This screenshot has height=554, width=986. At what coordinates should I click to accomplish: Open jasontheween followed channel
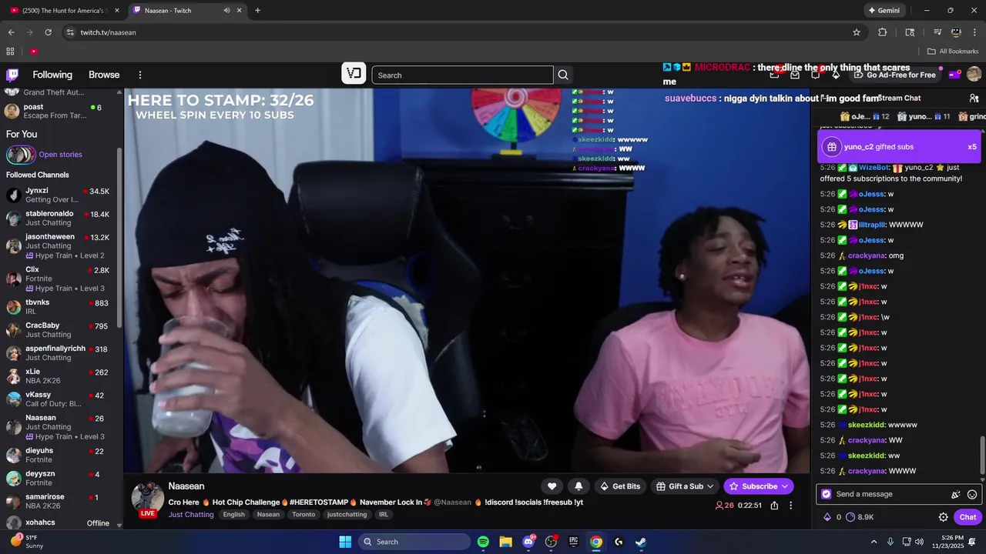pos(60,245)
